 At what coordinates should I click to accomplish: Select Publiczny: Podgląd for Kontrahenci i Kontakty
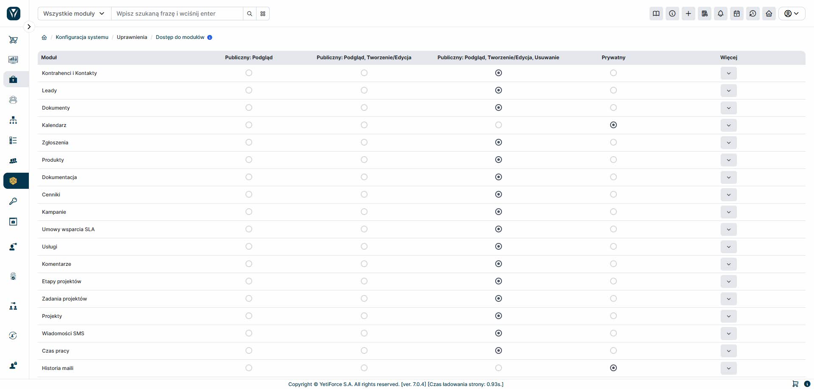point(249,73)
